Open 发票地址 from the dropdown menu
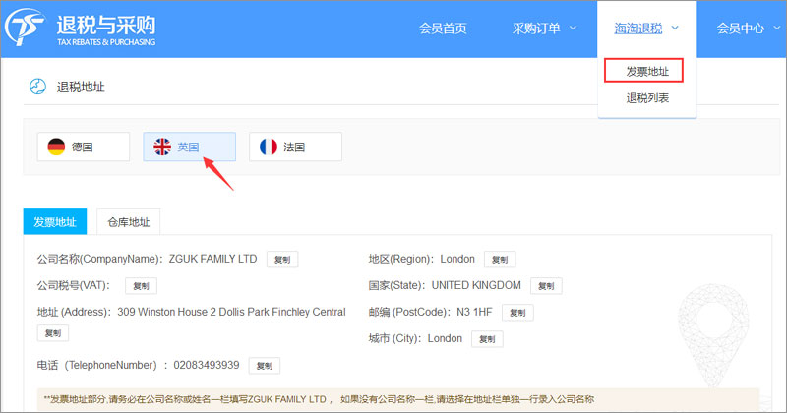Viewport: 787px width, 413px height. click(647, 71)
